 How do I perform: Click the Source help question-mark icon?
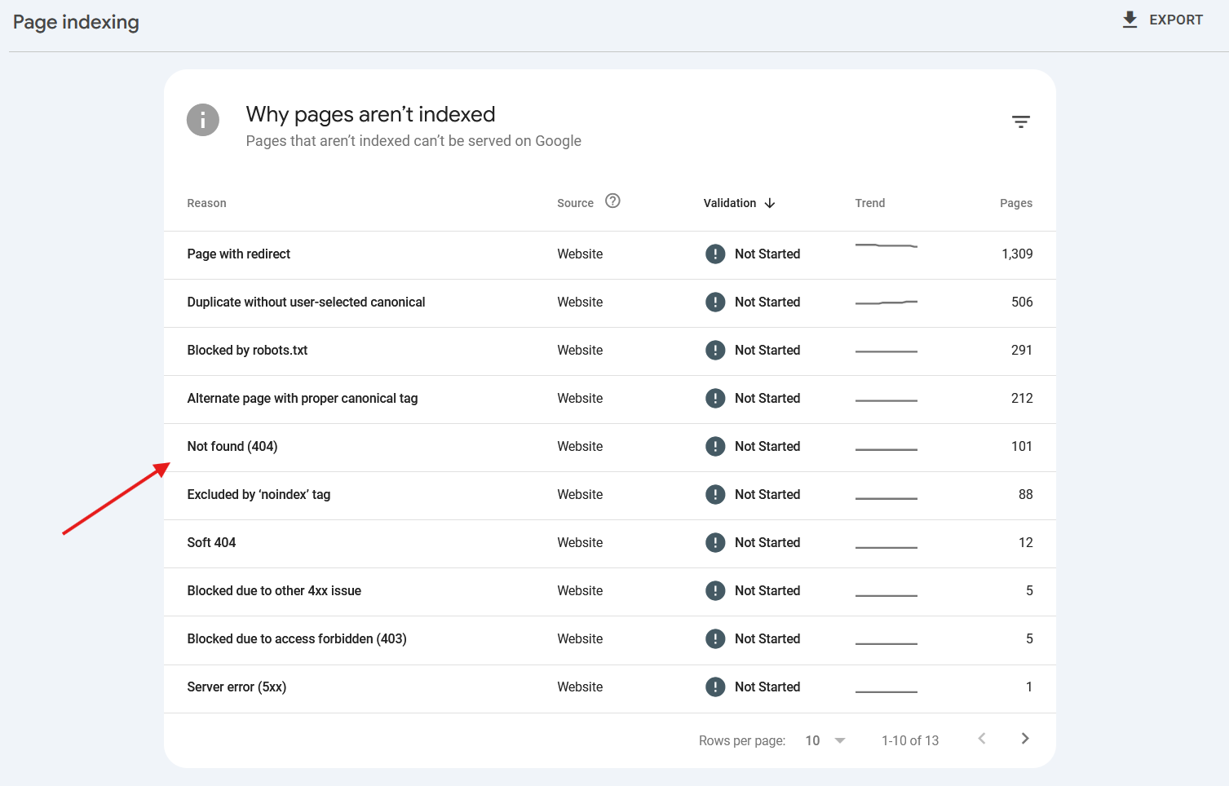click(x=612, y=201)
